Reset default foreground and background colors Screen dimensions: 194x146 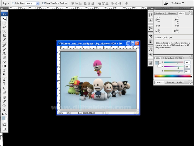click(3, 114)
